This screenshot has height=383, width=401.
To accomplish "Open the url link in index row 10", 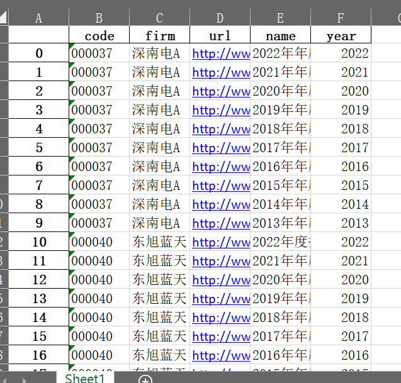I will click(221, 243).
